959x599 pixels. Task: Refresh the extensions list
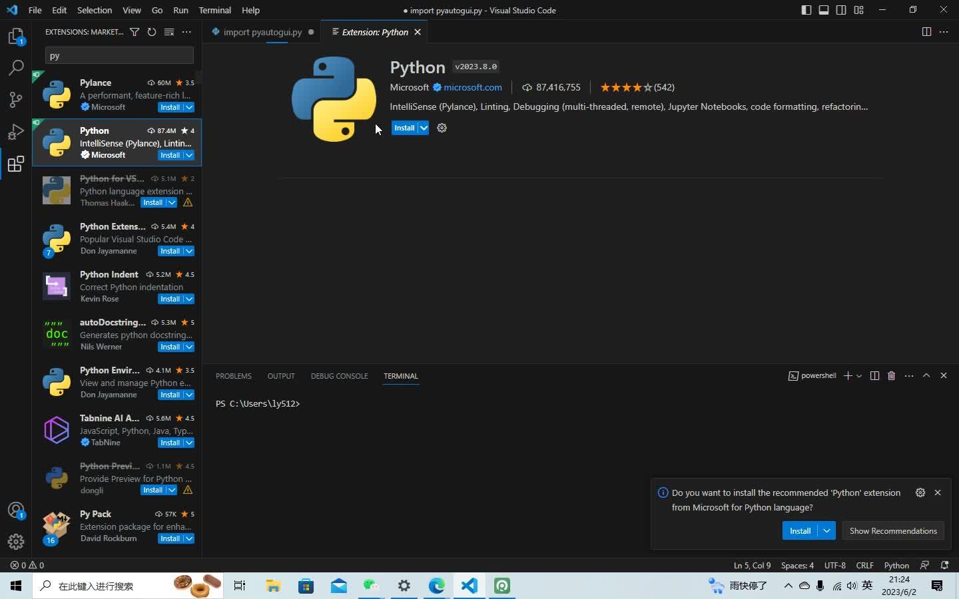point(152,32)
